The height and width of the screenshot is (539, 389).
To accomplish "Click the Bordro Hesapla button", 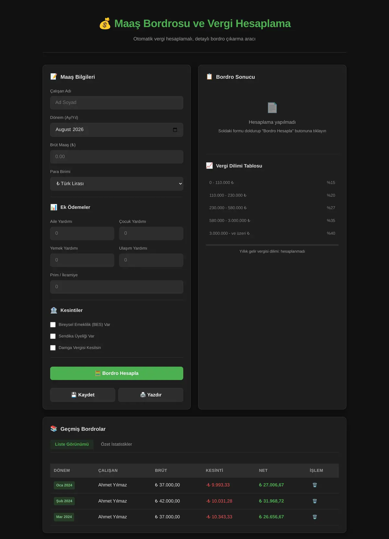I will [x=117, y=373].
